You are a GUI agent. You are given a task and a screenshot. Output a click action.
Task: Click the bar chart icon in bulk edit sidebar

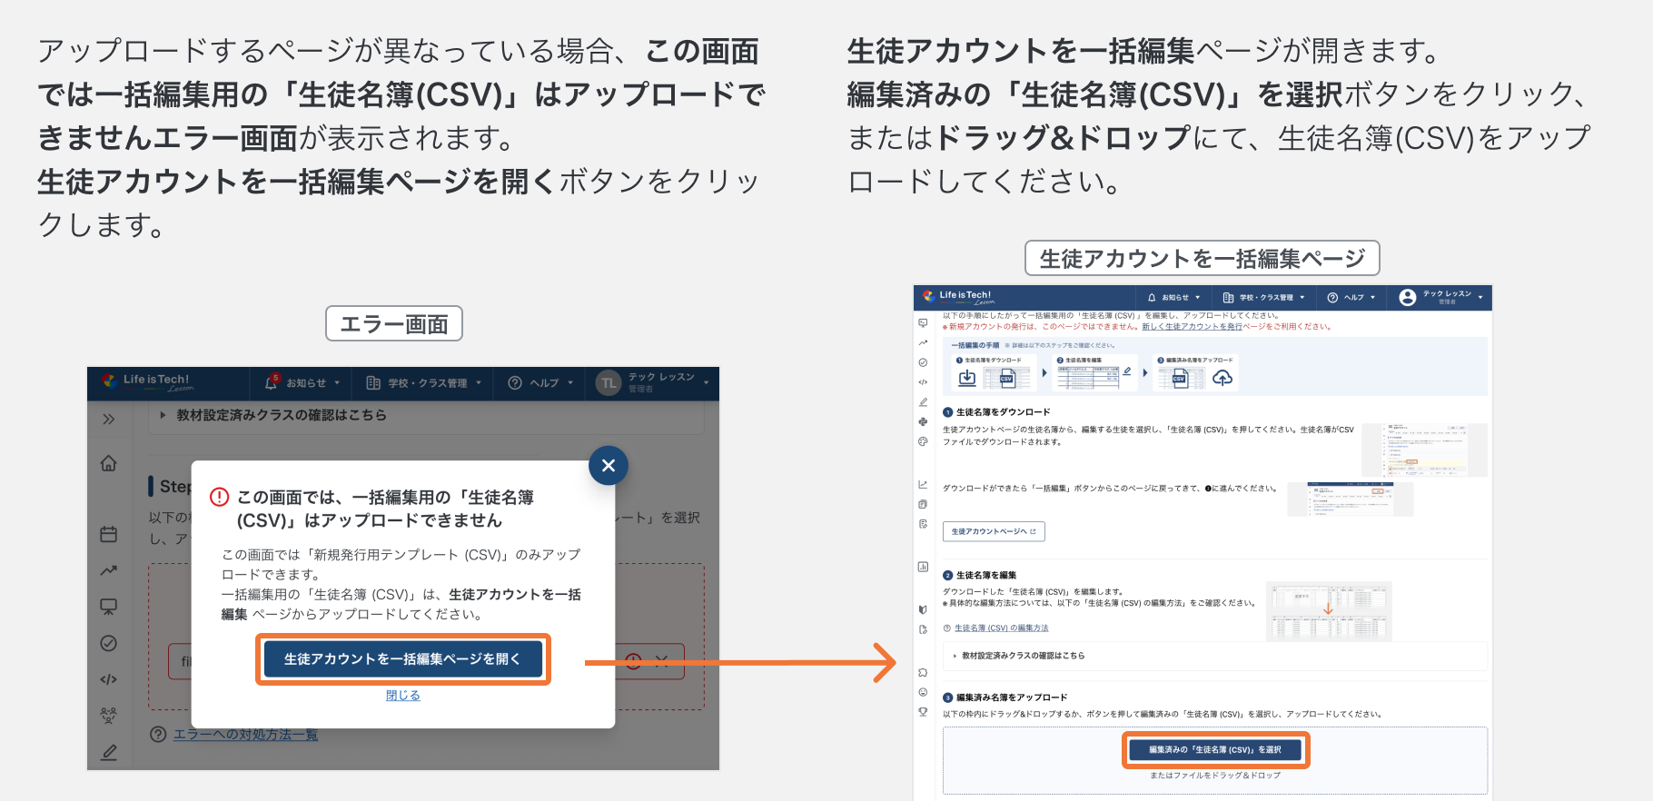click(x=923, y=567)
